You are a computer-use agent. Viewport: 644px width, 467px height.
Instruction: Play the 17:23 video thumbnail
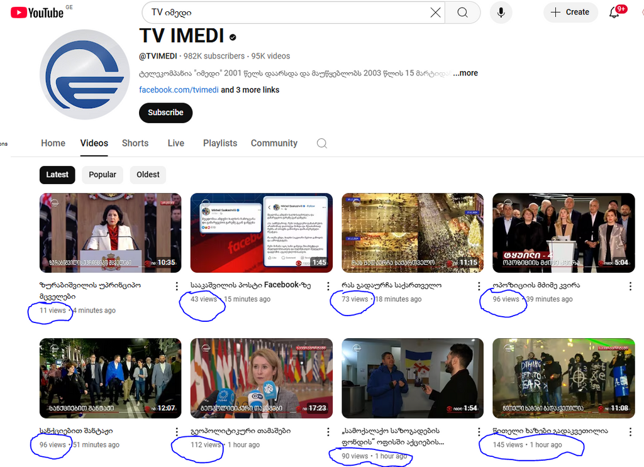(x=261, y=378)
